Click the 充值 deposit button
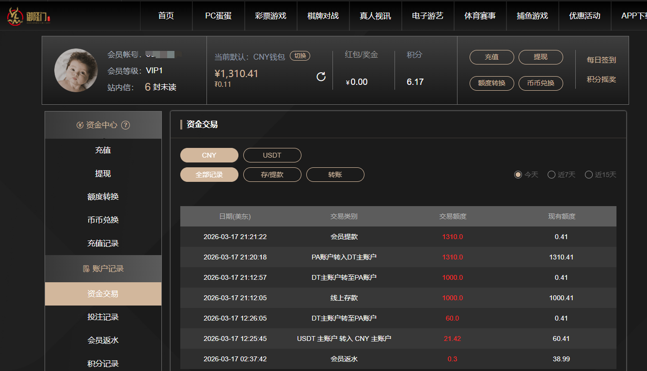Image resolution: width=647 pixels, height=371 pixels. pos(491,57)
